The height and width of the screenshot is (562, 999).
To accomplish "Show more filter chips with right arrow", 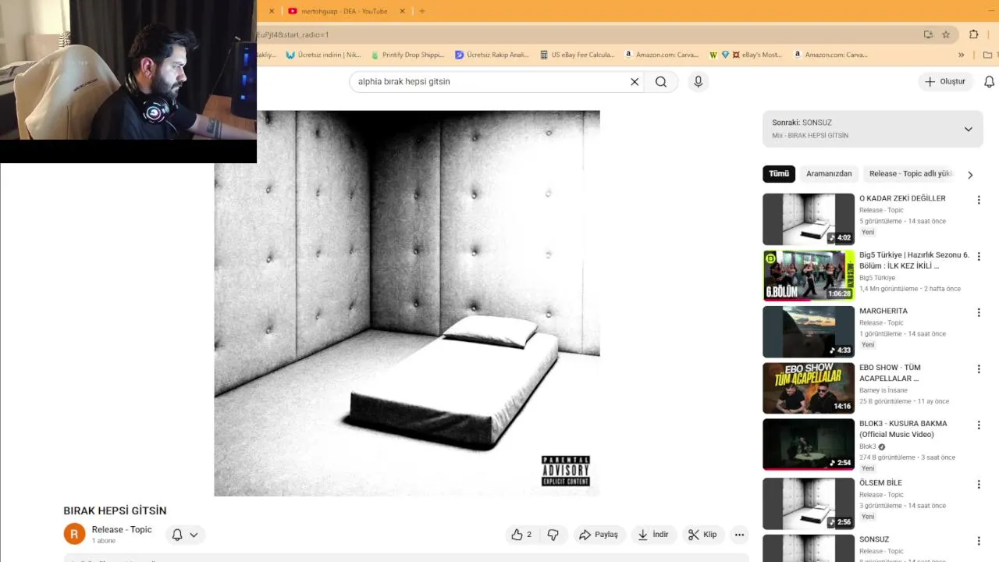I will click(970, 175).
